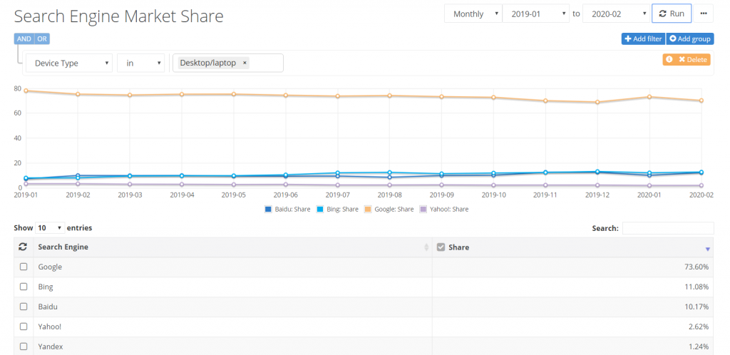Click the Run button

(x=672, y=14)
